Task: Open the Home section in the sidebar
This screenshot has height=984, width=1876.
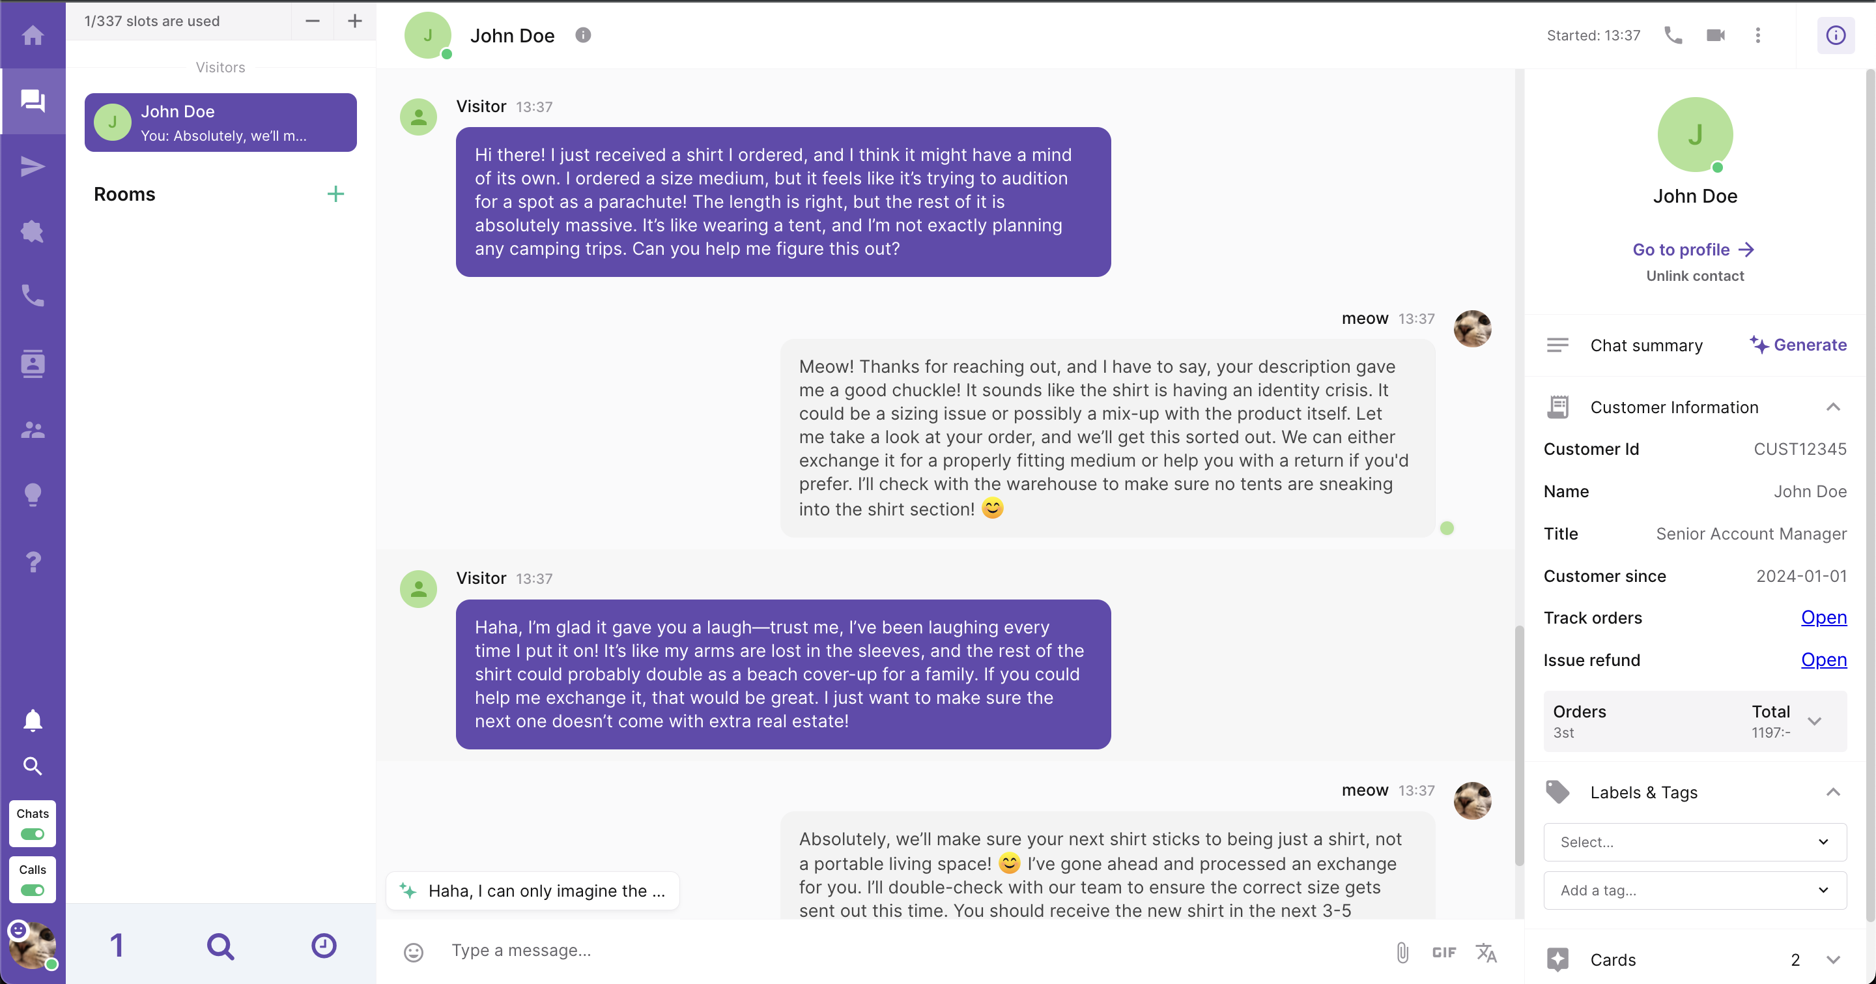Action: coord(33,35)
